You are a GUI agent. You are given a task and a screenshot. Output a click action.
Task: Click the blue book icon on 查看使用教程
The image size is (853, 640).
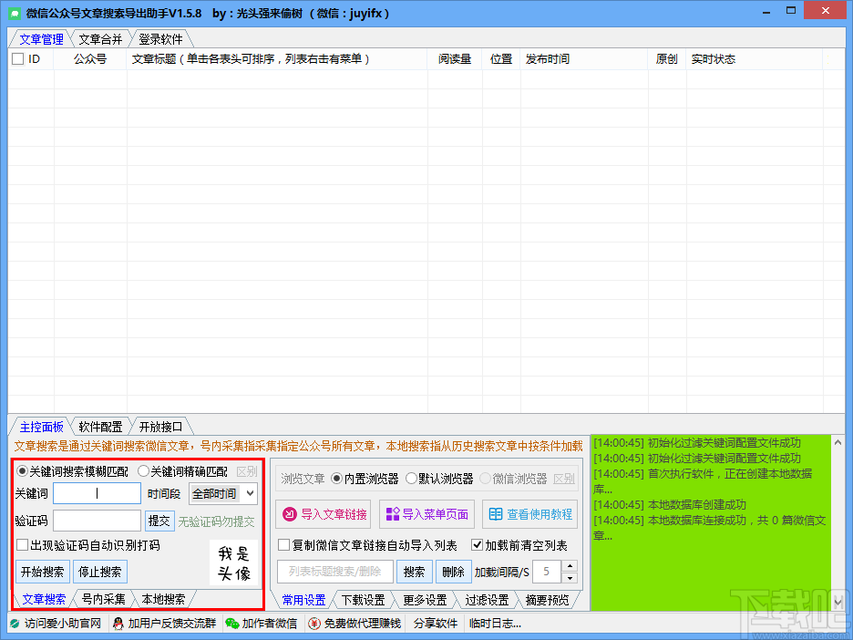[x=496, y=514]
